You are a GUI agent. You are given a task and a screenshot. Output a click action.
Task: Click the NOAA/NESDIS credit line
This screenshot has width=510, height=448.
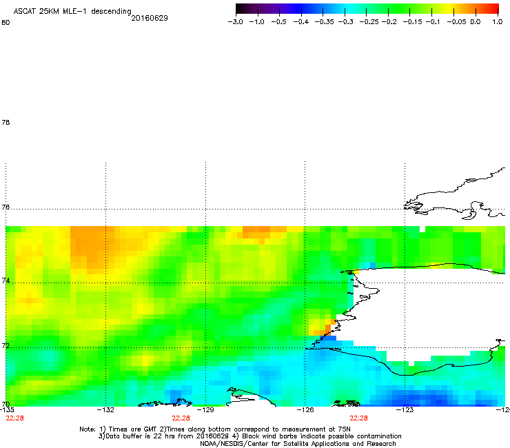[298, 444]
